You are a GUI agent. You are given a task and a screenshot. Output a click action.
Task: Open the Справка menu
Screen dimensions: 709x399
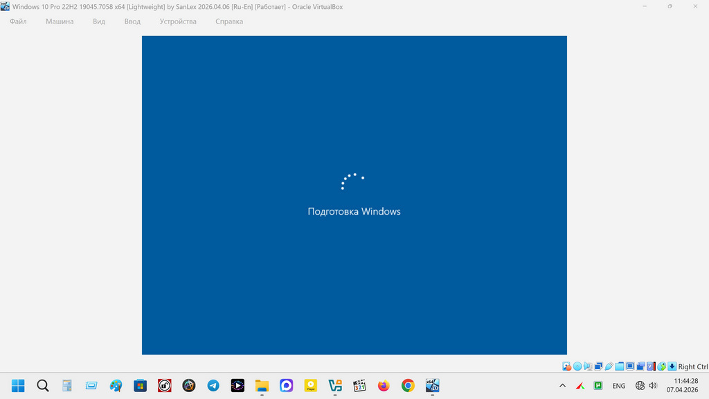click(x=229, y=21)
